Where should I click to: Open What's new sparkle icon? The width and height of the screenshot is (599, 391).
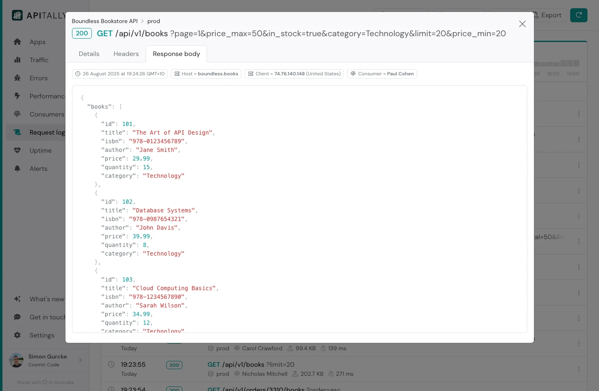17,299
